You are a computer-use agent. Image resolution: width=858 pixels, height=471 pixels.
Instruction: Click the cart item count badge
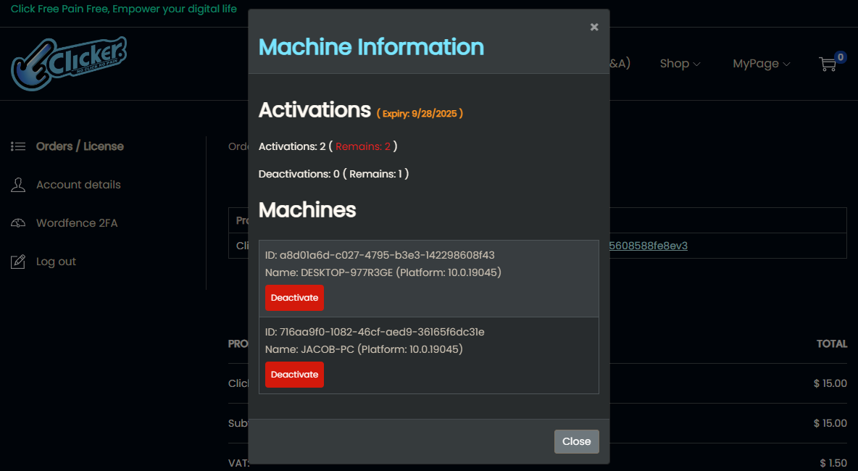(841, 57)
